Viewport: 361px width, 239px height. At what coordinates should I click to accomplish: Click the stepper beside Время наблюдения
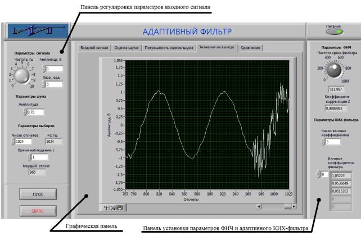(29, 157)
